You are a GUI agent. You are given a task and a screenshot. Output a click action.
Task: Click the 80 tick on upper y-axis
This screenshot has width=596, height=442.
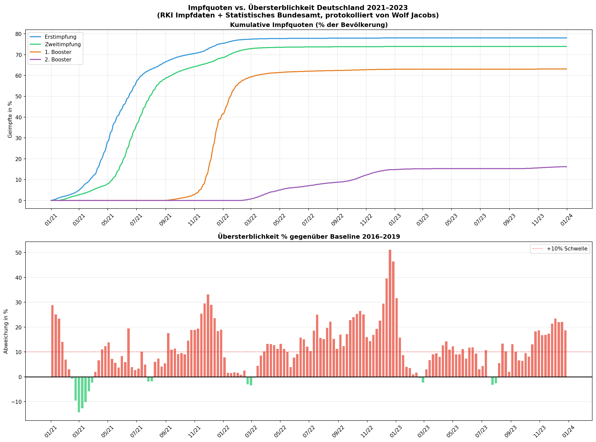(18, 34)
